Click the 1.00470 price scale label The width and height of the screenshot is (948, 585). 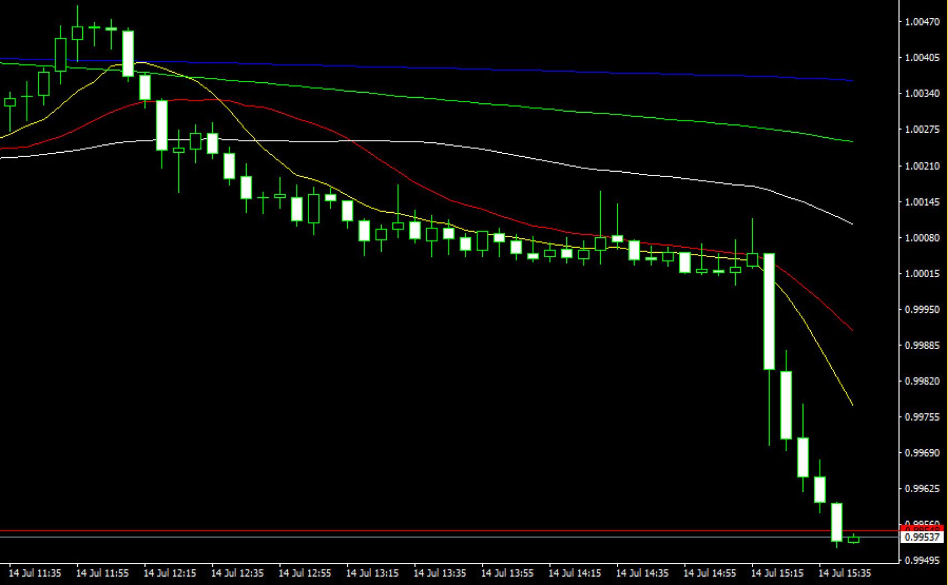(x=922, y=22)
